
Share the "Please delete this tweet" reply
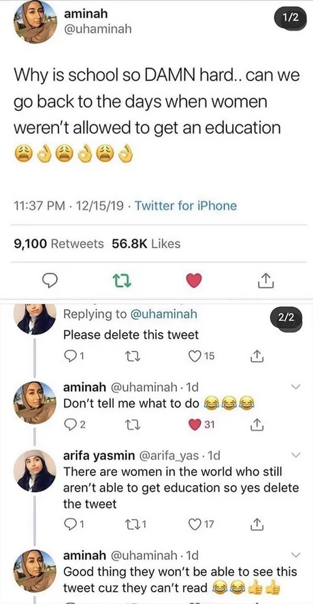point(257,356)
